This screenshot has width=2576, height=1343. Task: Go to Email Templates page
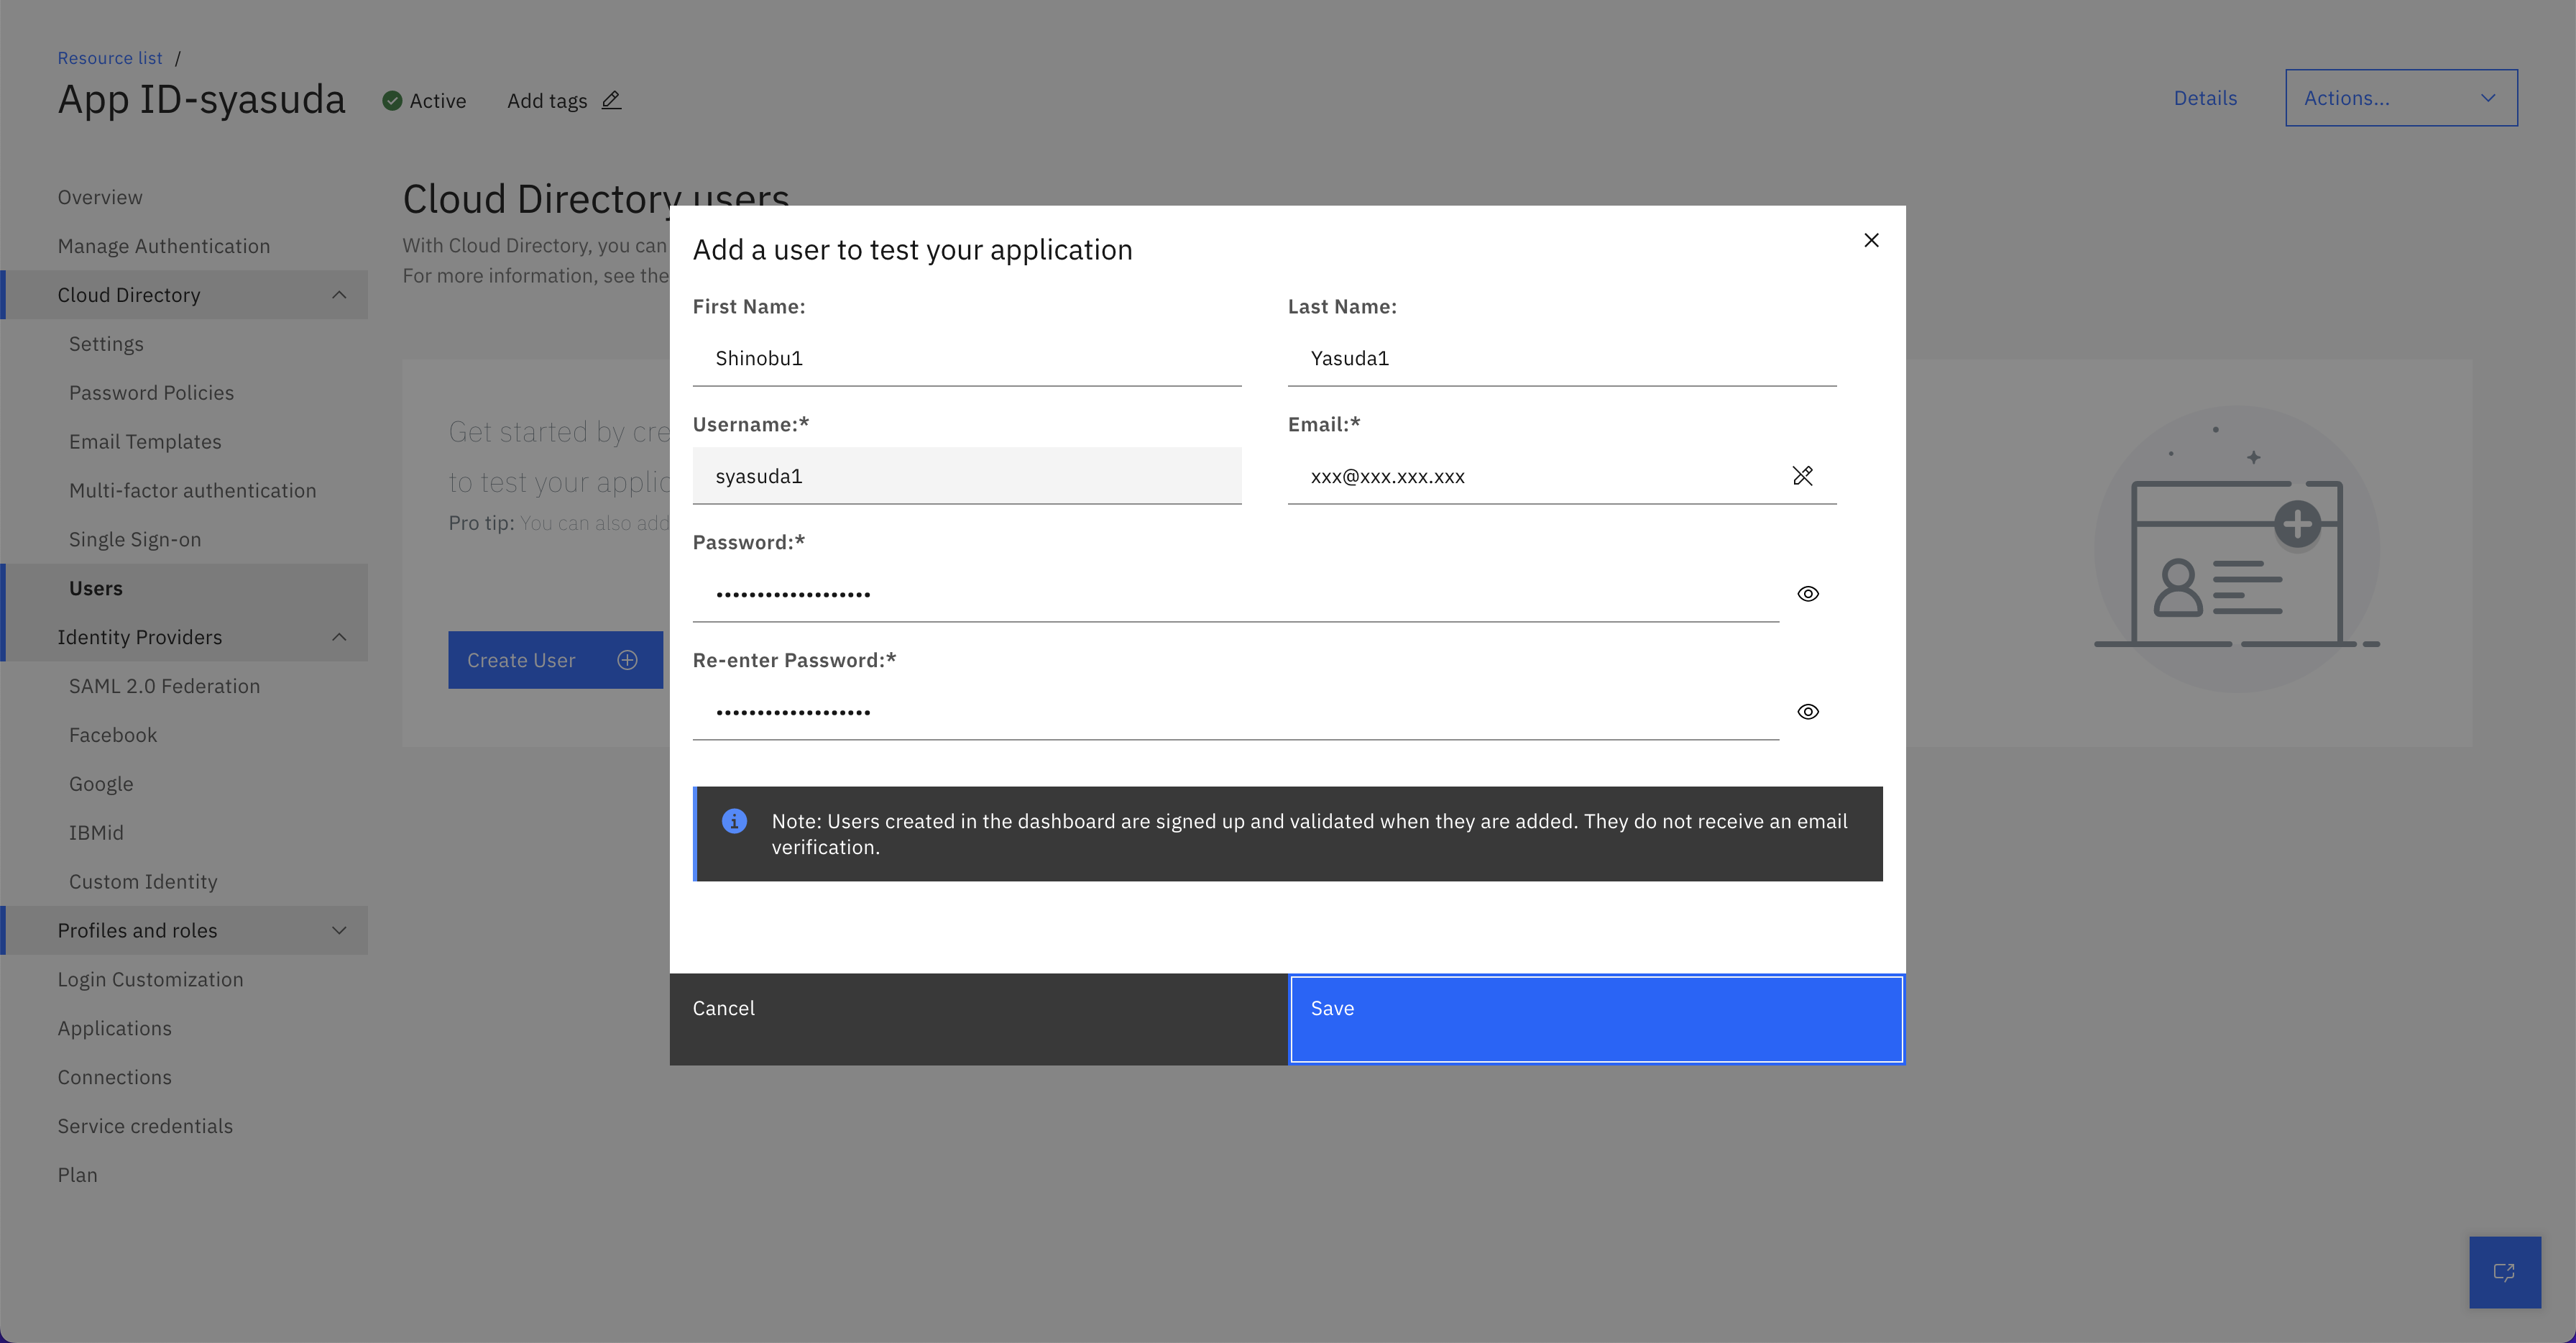tap(145, 442)
